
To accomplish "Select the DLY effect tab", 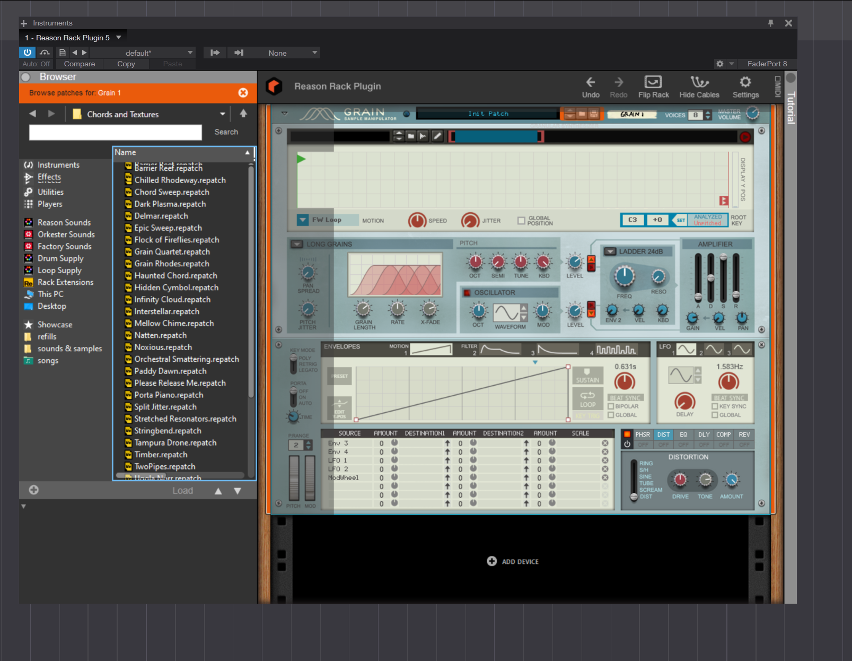I will pos(704,434).
